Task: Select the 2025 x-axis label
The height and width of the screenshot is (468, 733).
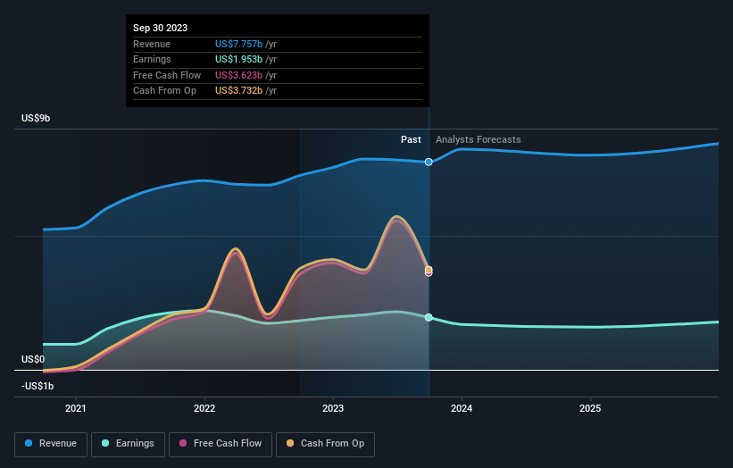Action: [590, 408]
